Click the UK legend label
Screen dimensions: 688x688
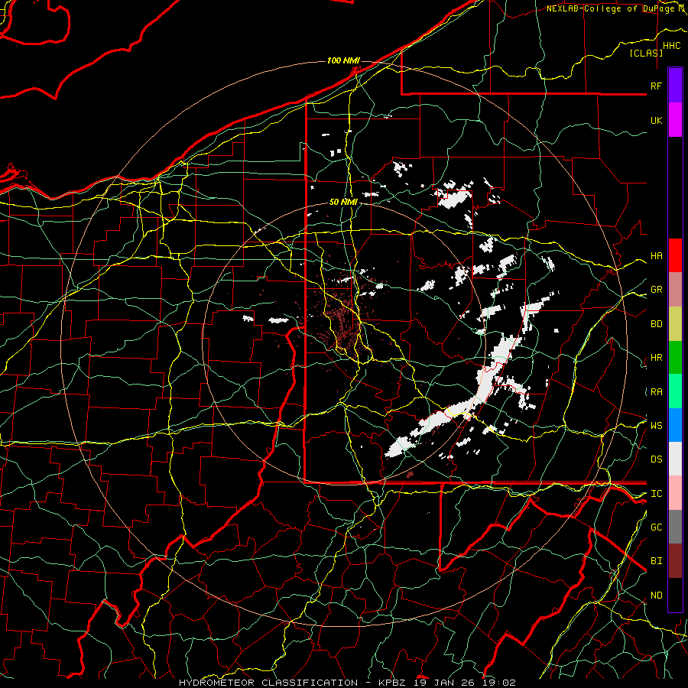(x=656, y=120)
